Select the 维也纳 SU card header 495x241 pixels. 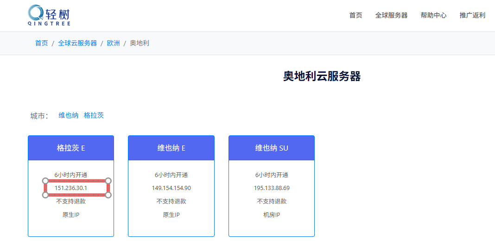272,148
